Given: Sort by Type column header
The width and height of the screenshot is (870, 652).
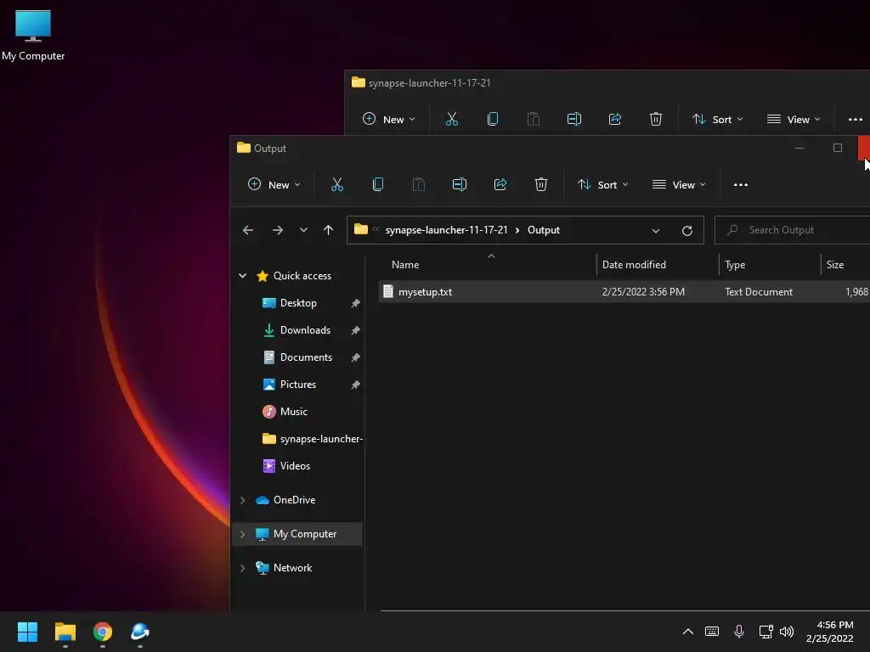Looking at the screenshot, I should [x=735, y=265].
